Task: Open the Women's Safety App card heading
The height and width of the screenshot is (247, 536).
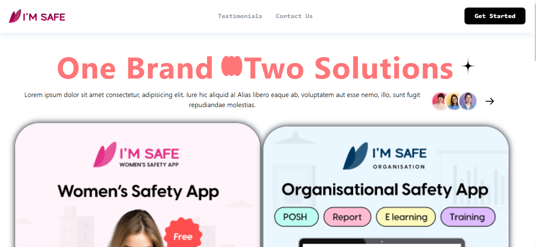Action: (138, 191)
